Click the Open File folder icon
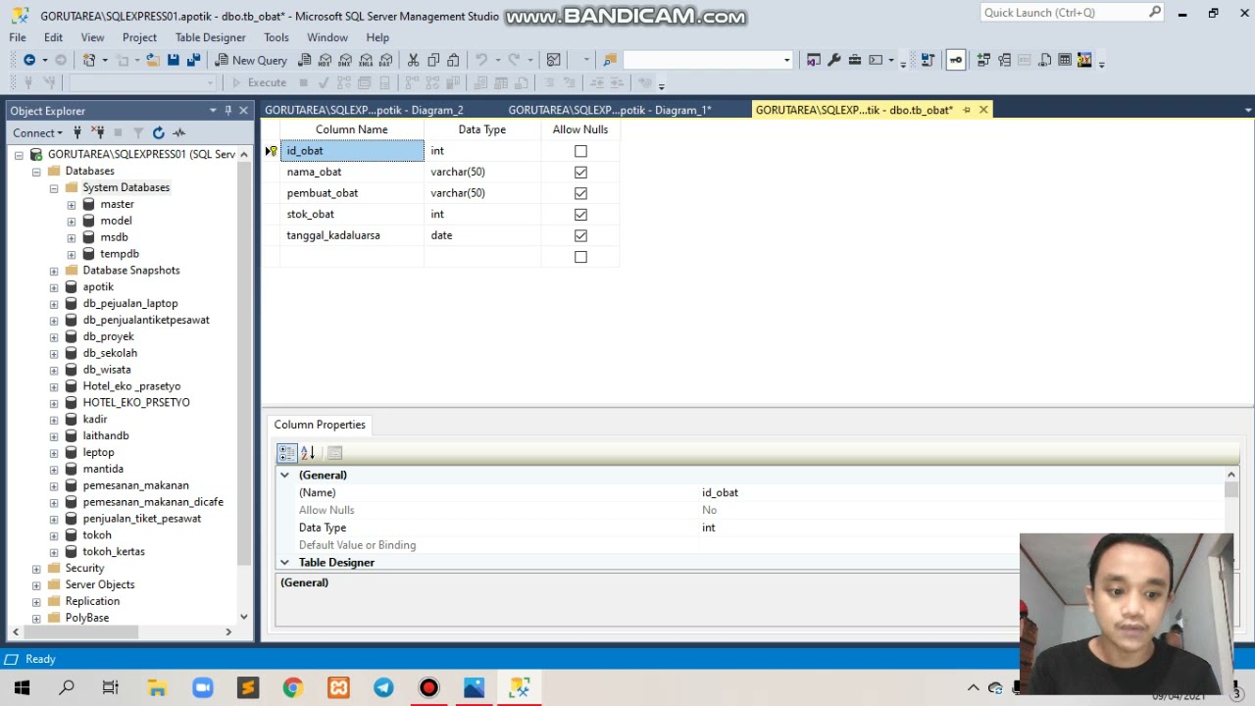Screen dimensions: 1255x706 point(153,60)
